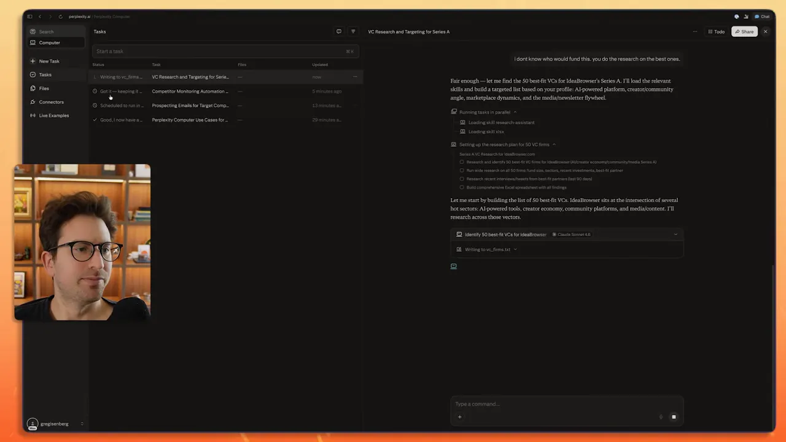Open the Todo panel

click(716, 32)
